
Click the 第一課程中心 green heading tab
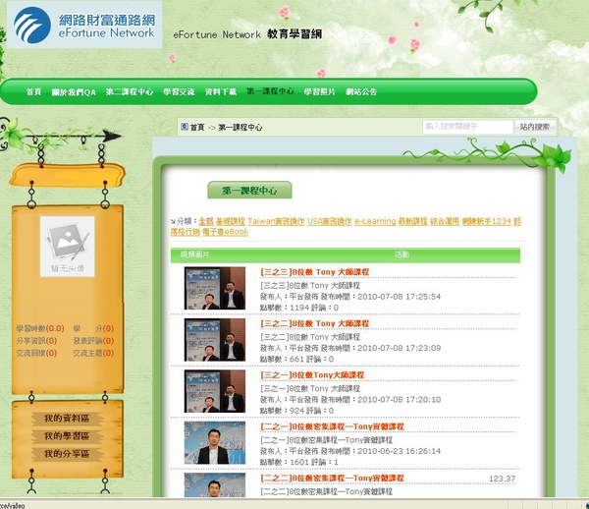249,191
